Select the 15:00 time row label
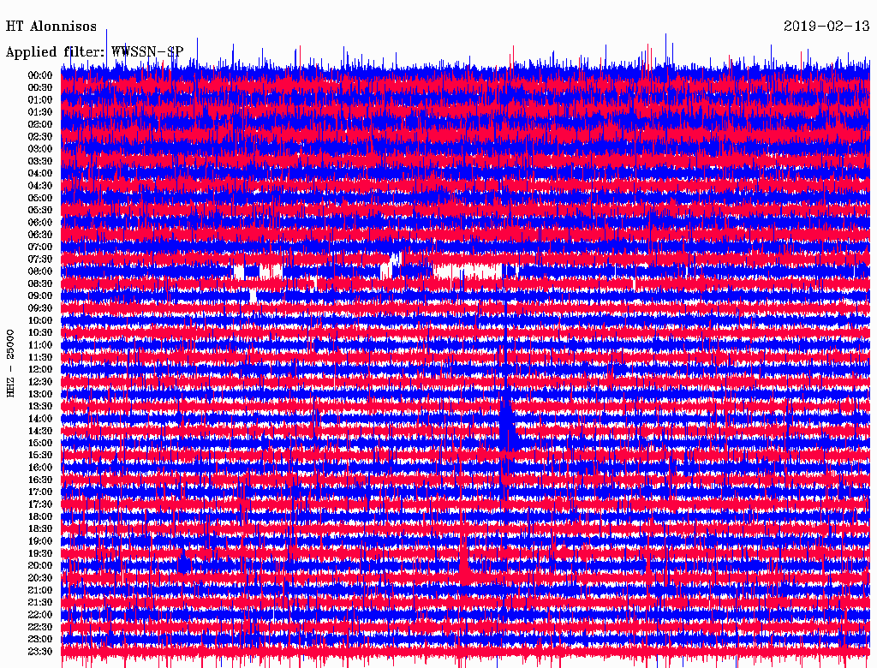The height and width of the screenshot is (668, 877). pos(40,443)
